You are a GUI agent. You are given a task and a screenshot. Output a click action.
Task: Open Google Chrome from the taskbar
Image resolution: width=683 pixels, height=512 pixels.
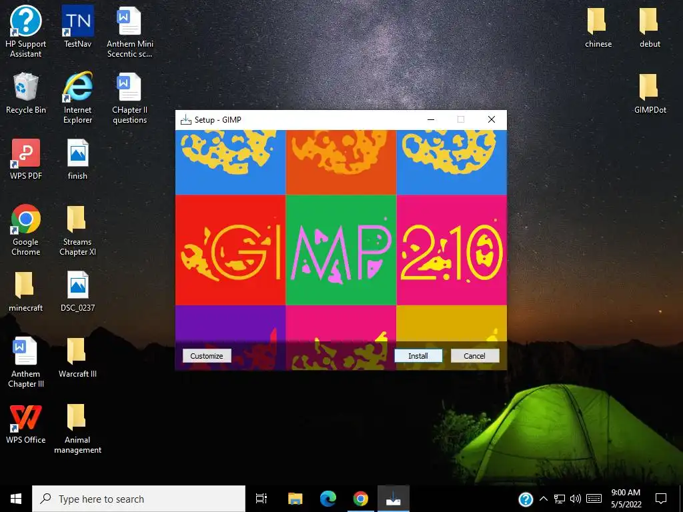(361, 499)
